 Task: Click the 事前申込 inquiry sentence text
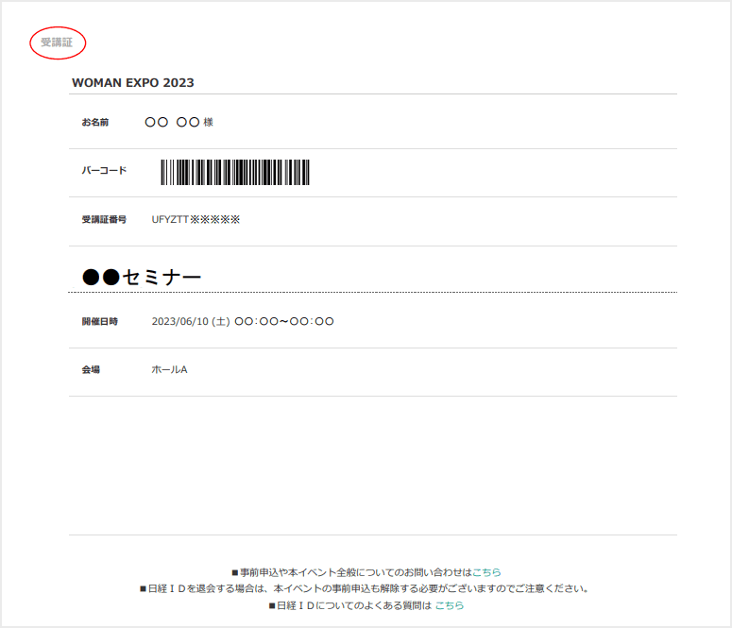tap(352, 572)
